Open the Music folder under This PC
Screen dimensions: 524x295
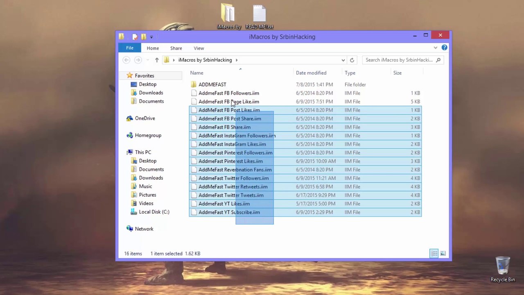point(145,186)
